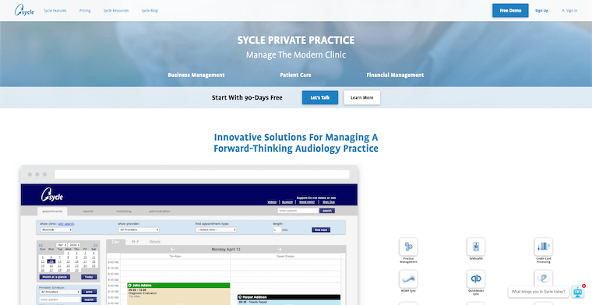Select the Business Management heading
The image size is (592, 305).
coord(196,75)
